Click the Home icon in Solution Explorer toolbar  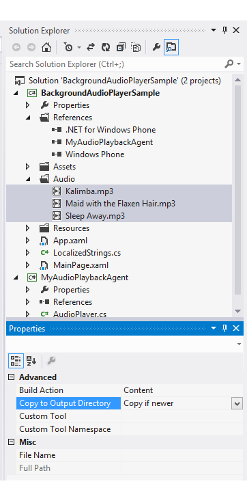click(x=46, y=48)
